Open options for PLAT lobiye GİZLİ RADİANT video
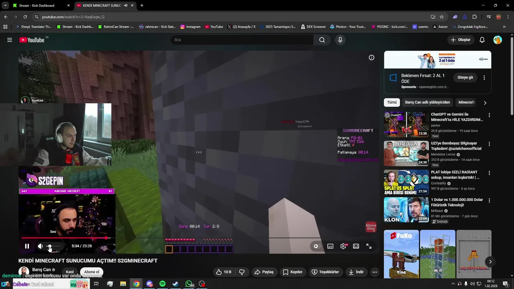This screenshot has height=289, width=514. coord(489,173)
